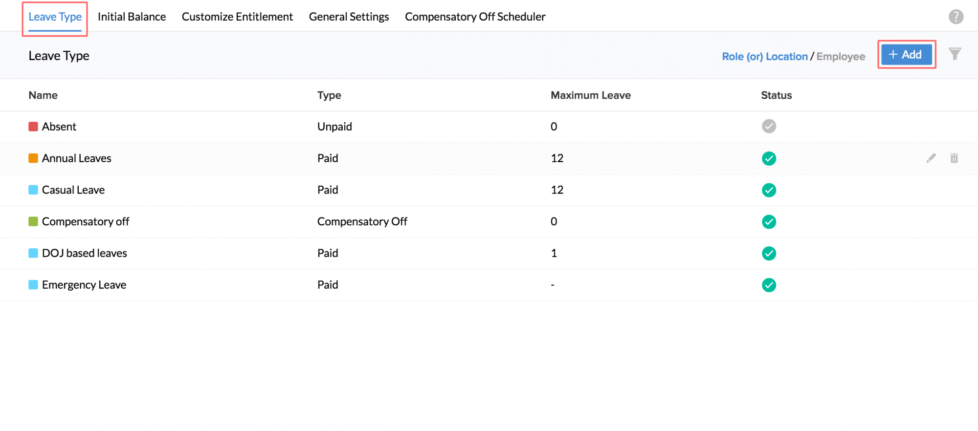Open the leave type filter icon

click(x=955, y=54)
